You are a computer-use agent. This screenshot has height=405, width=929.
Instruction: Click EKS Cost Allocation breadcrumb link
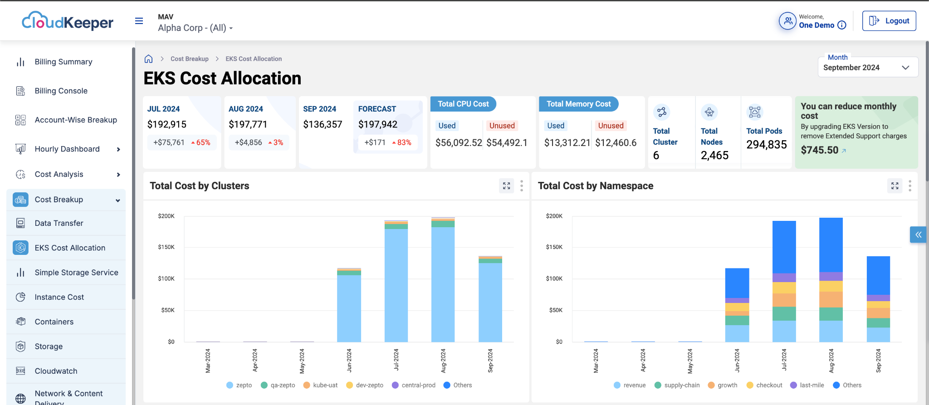pos(254,59)
